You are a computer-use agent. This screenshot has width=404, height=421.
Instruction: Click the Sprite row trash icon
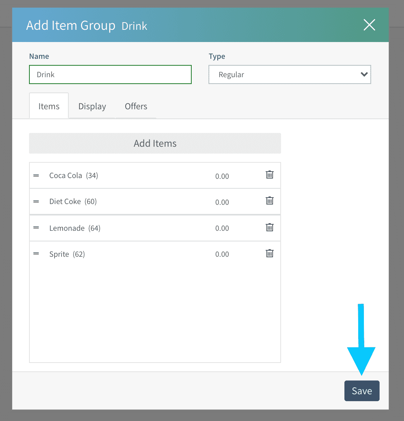pyautogui.click(x=270, y=254)
